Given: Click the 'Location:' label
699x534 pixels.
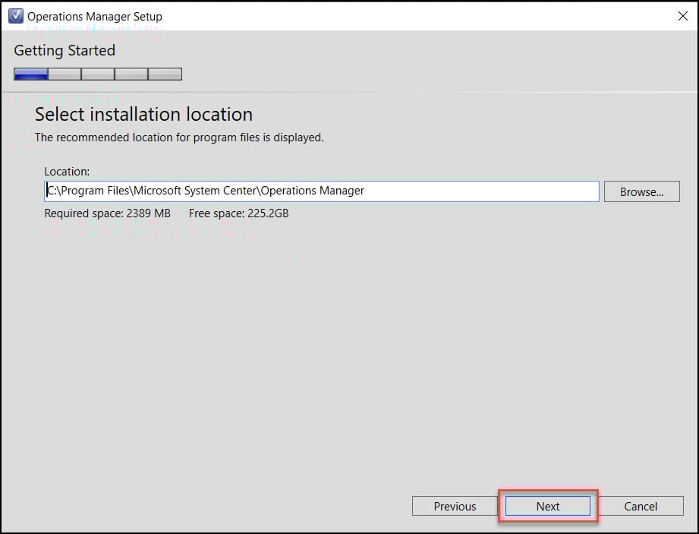Looking at the screenshot, I should (67, 172).
